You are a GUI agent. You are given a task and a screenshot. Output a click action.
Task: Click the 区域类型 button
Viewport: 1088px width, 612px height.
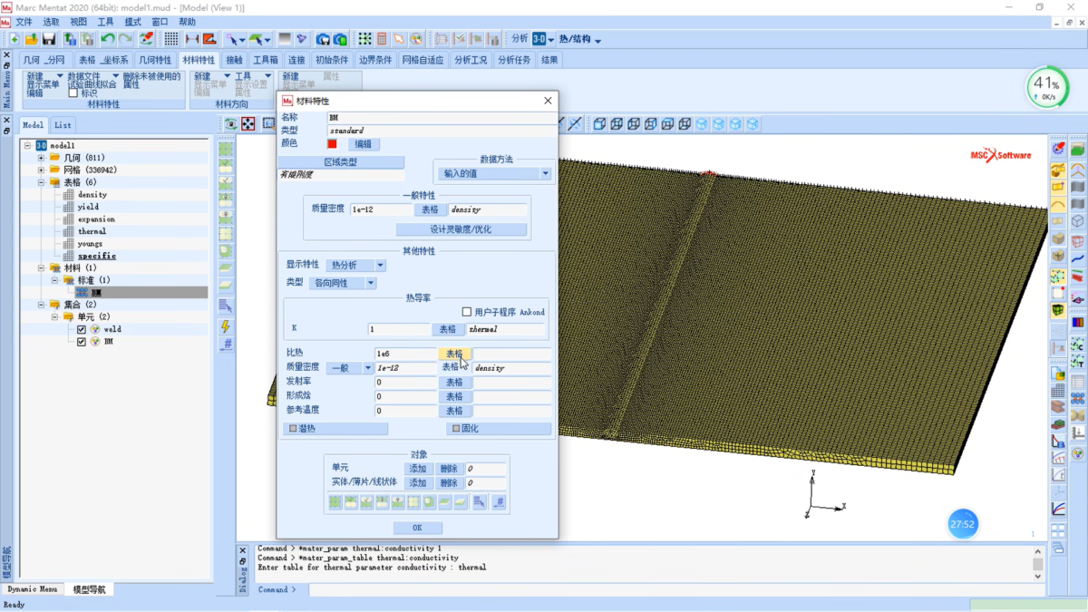(341, 162)
